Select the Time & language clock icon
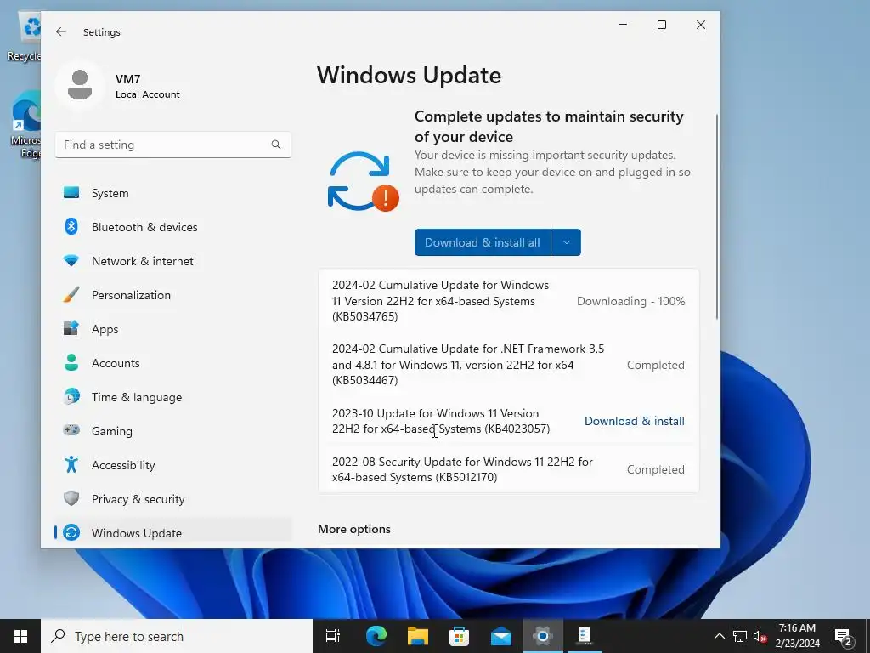 71,396
